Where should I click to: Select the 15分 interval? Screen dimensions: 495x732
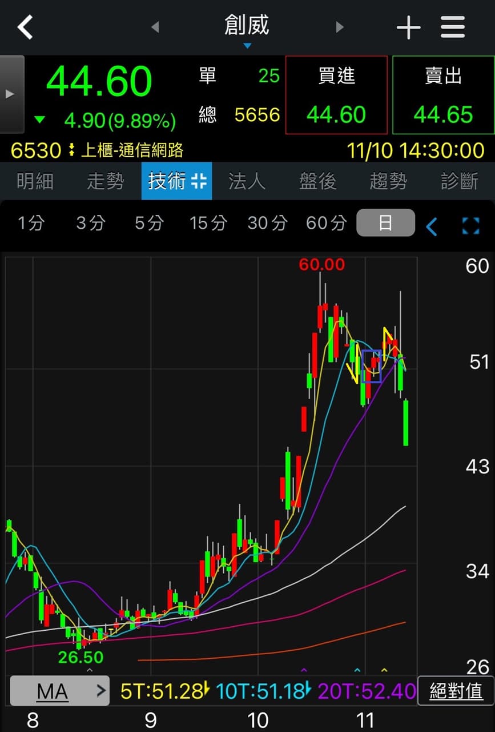tap(208, 223)
